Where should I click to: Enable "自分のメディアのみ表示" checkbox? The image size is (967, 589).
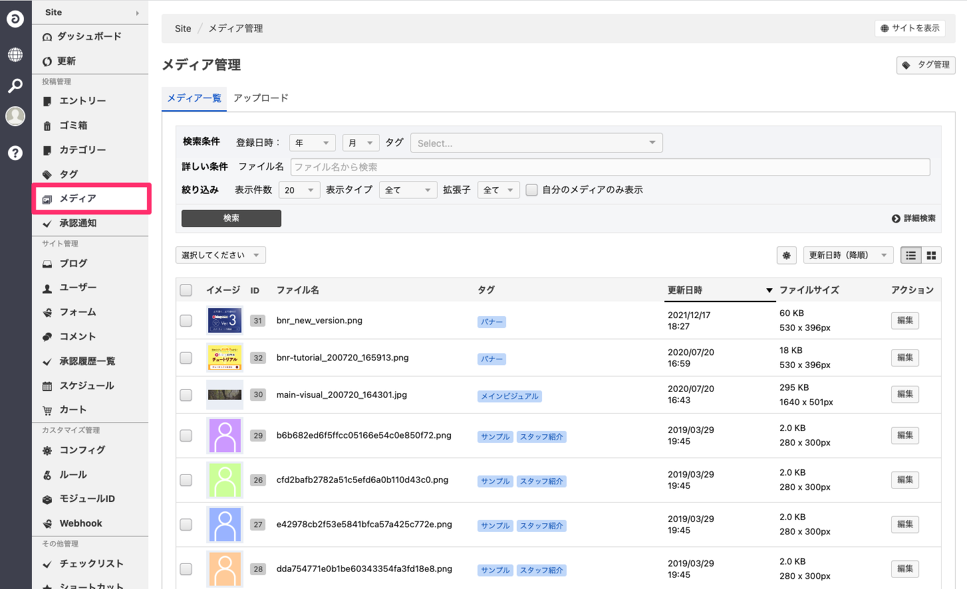532,190
